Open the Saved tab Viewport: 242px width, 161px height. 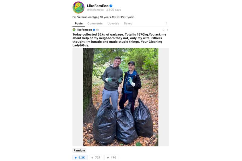128,24
